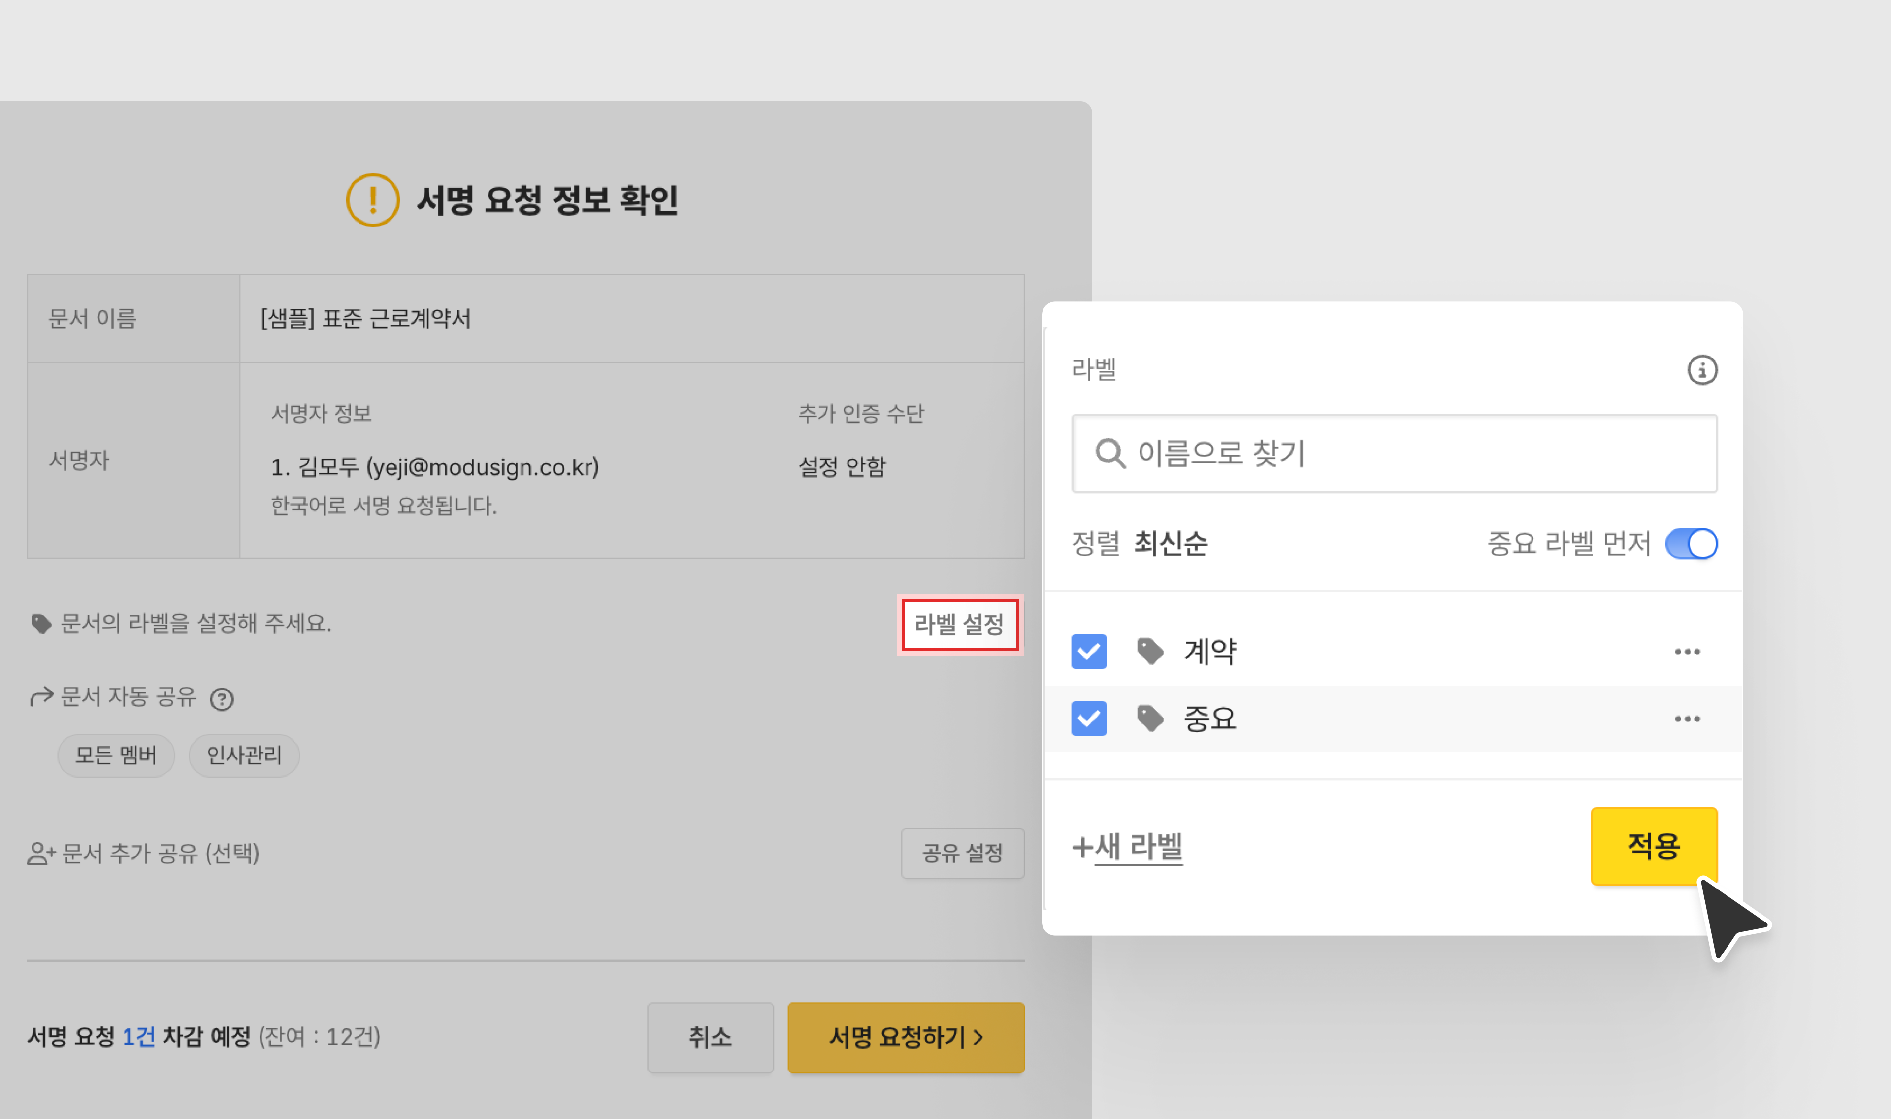Screen dimensions: 1891x1119
Task: Click the label info icon
Action: (1701, 370)
